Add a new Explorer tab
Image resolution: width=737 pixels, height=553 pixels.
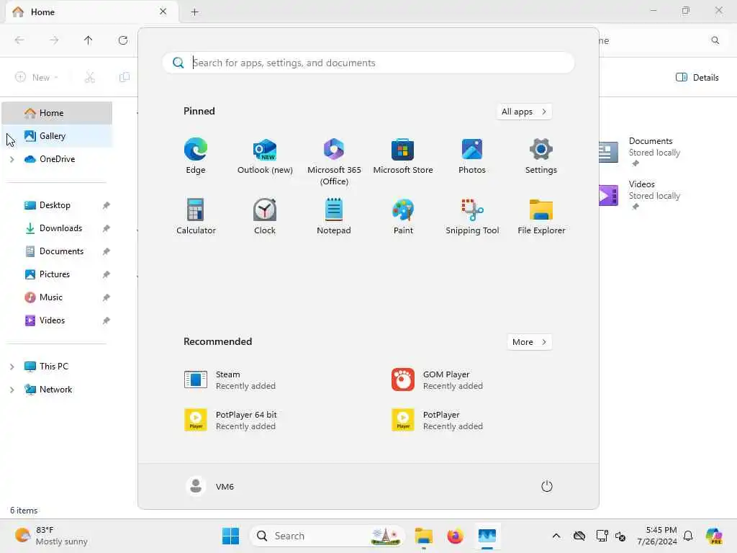[194, 12]
